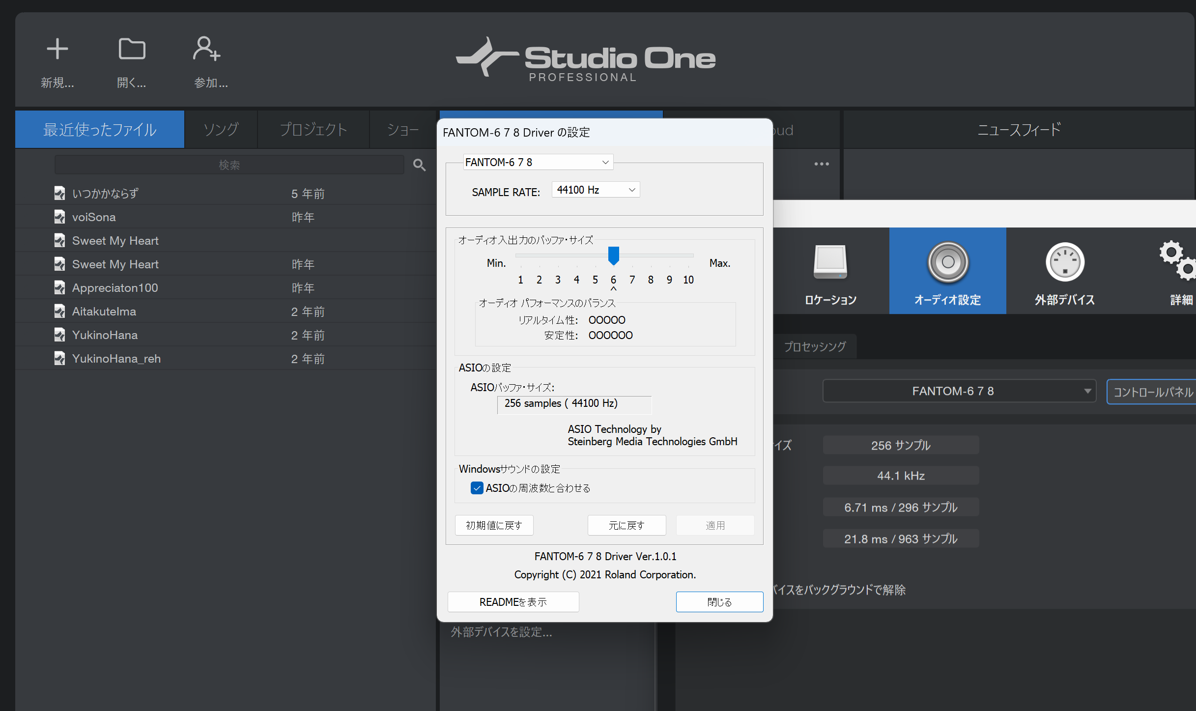Click the song icon beside Appreciaton100
This screenshot has height=711, width=1196.
[x=59, y=287]
